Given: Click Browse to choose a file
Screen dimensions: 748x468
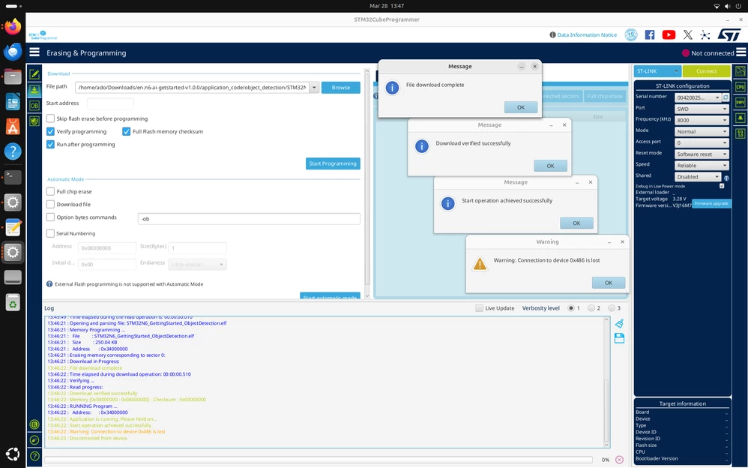Looking at the screenshot, I should (340, 88).
